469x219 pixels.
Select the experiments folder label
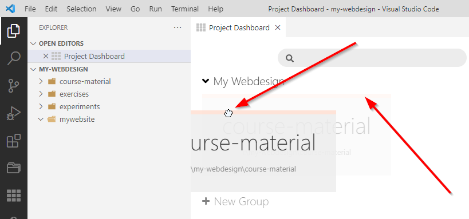80,106
